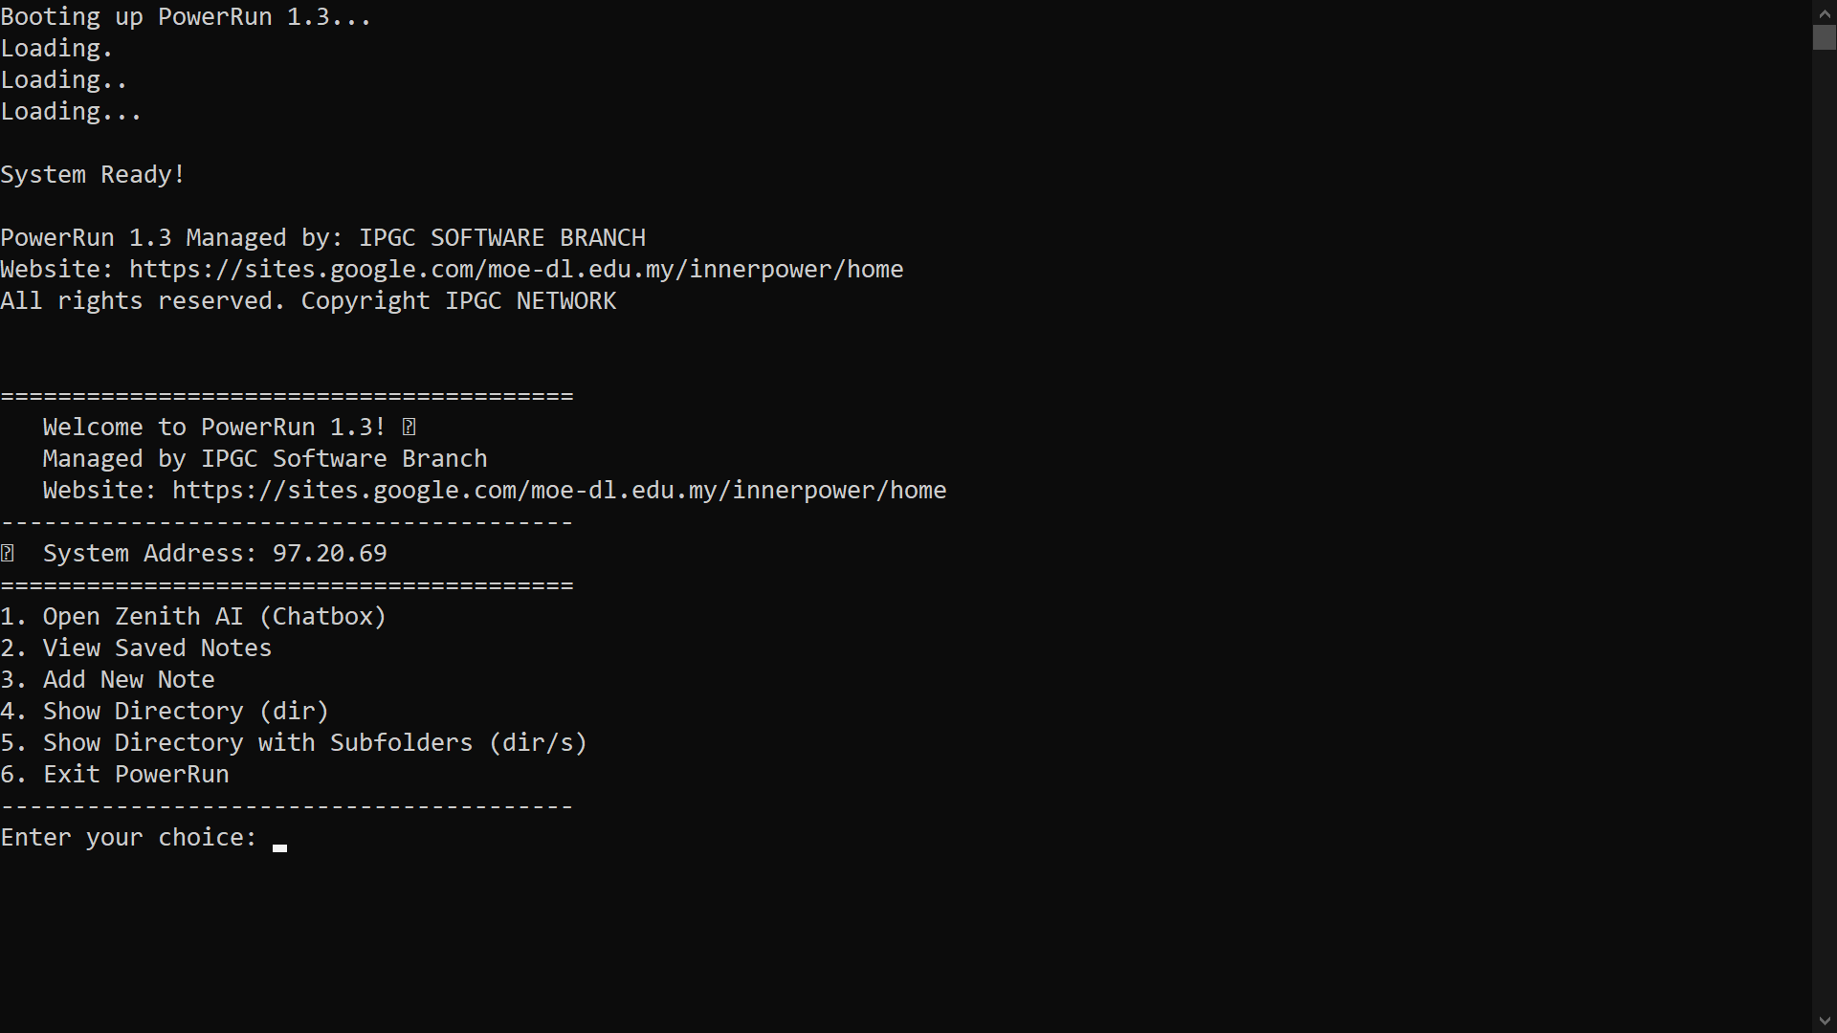Click the System Address 97.20.69 value

point(329,554)
